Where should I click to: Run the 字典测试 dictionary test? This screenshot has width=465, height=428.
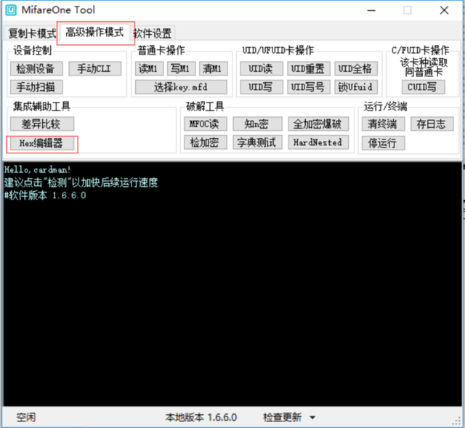tap(257, 142)
